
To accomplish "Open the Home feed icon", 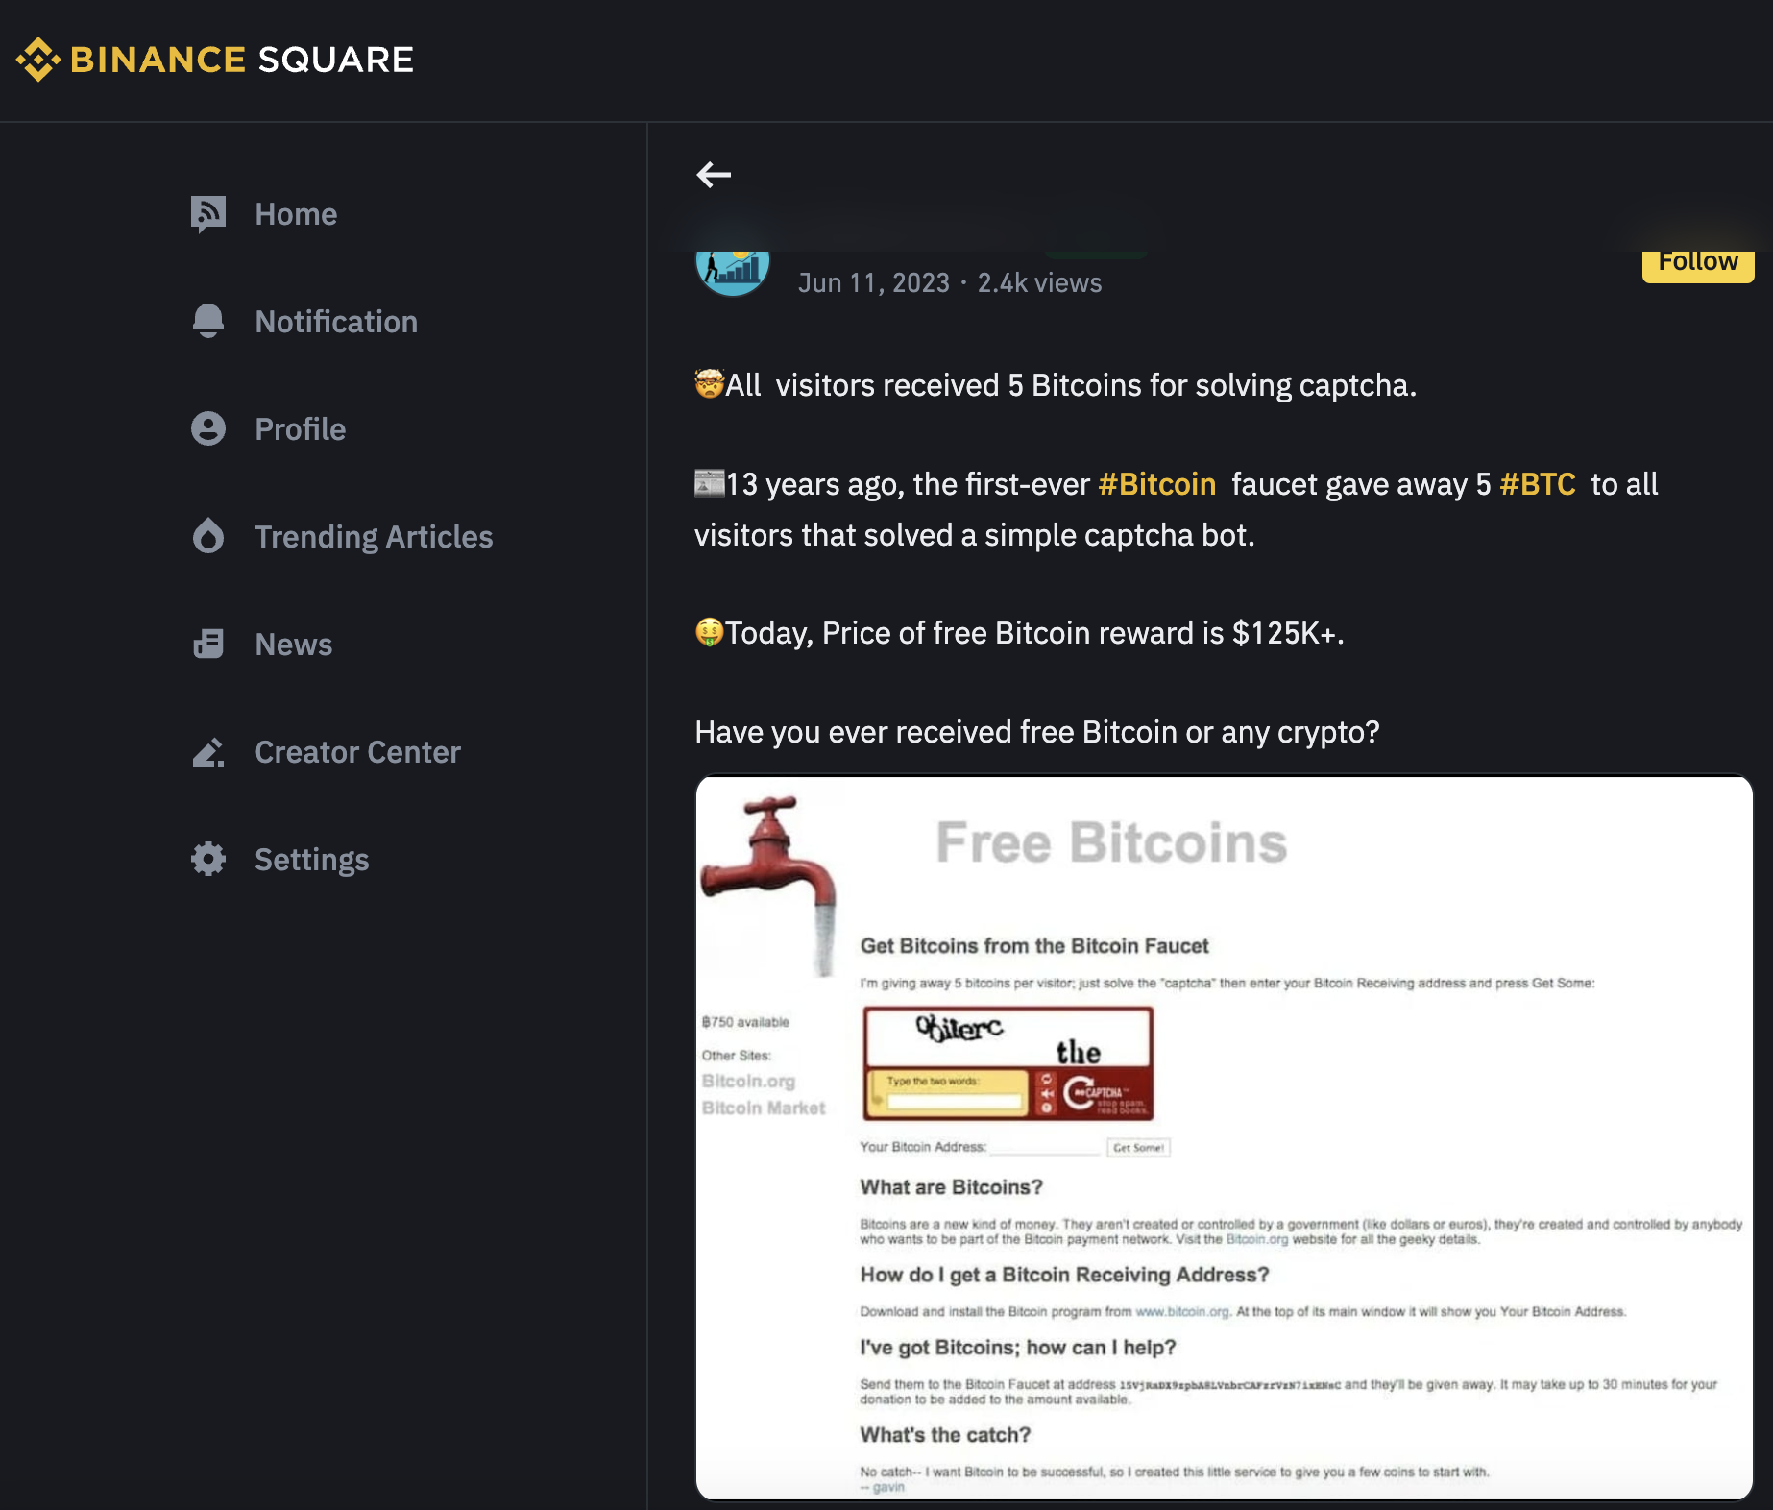I will click(207, 213).
